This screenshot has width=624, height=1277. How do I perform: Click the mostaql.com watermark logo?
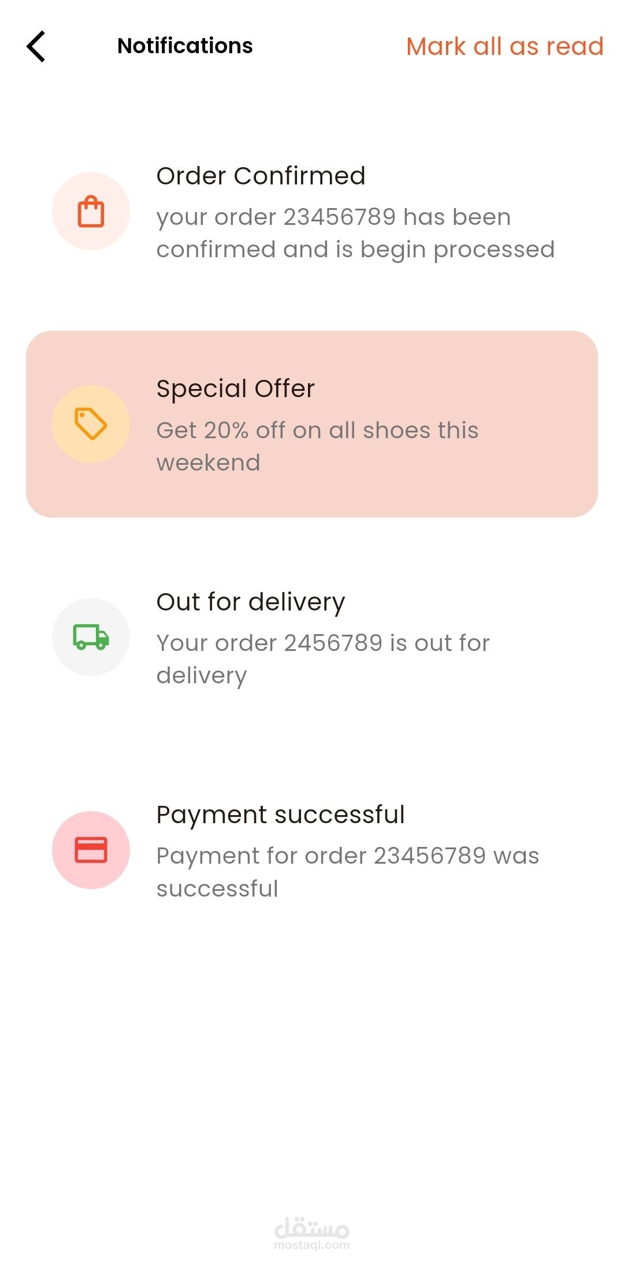tap(312, 1234)
